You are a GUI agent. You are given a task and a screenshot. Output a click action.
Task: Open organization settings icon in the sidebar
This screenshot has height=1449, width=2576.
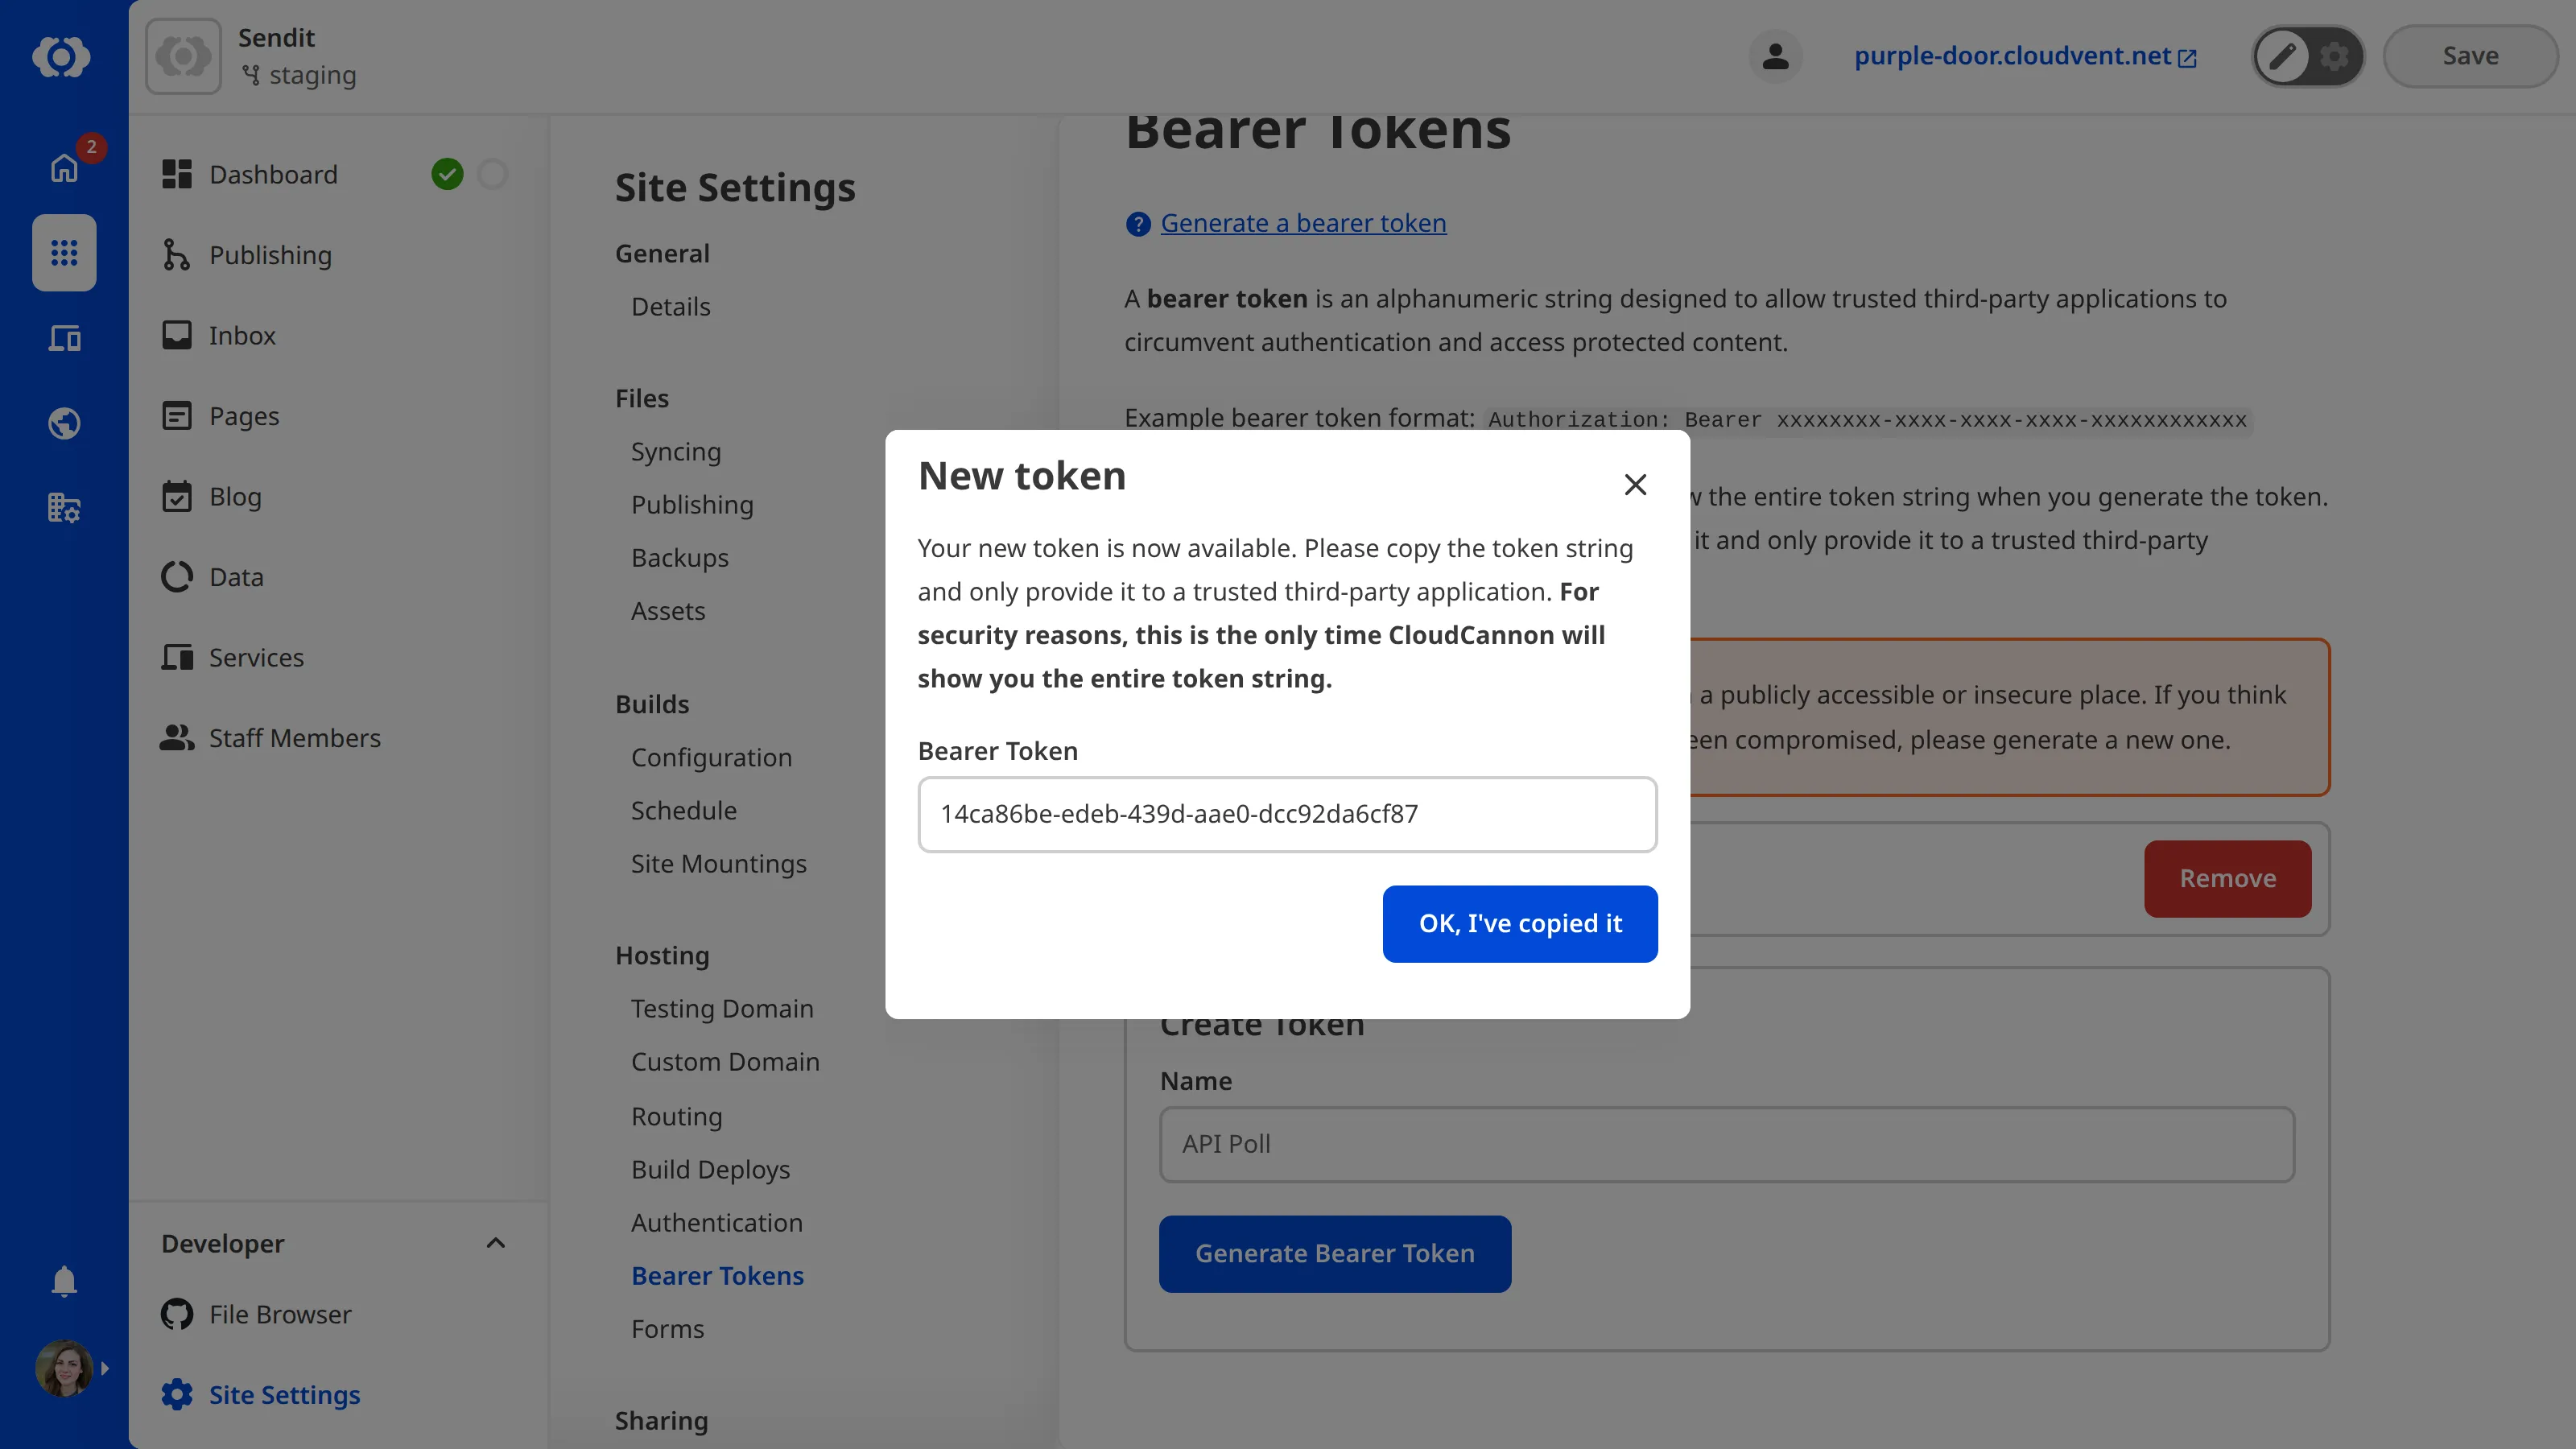[x=63, y=508]
